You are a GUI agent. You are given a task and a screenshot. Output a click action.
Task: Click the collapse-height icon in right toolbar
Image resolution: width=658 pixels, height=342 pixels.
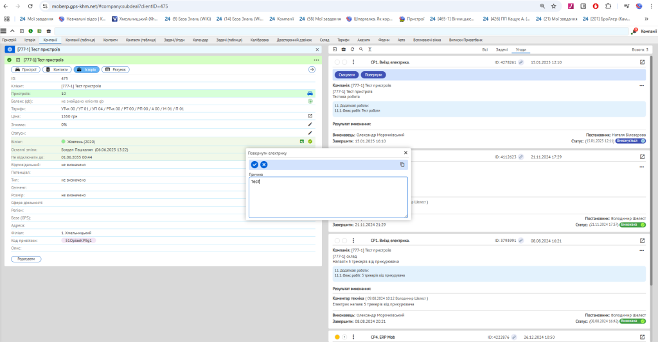point(369,49)
